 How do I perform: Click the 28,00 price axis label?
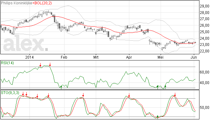click(x=204, y=13)
